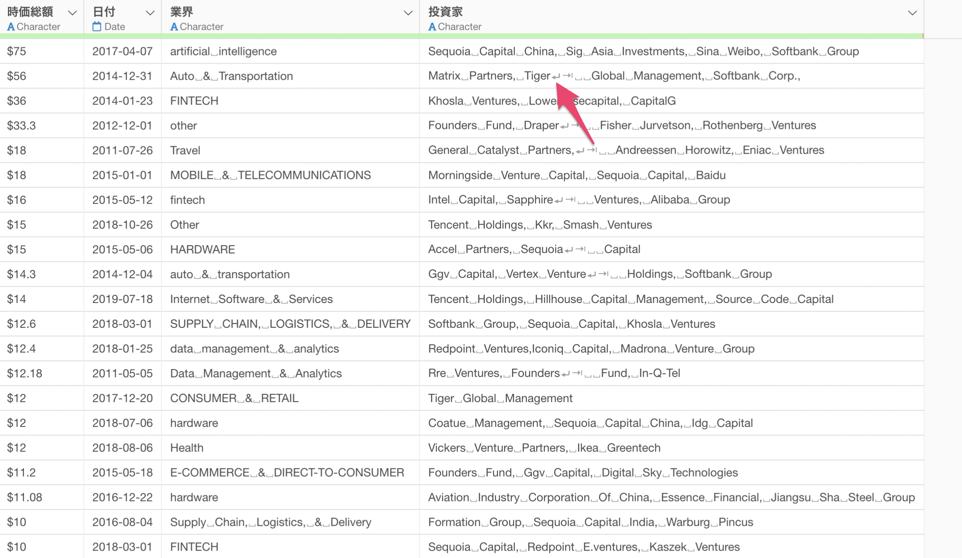Click the SUPPLY CHAIN, LOGISTICS, & DELIVERY cell
This screenshot has height=558, width=962.
(x=291, y=324)
